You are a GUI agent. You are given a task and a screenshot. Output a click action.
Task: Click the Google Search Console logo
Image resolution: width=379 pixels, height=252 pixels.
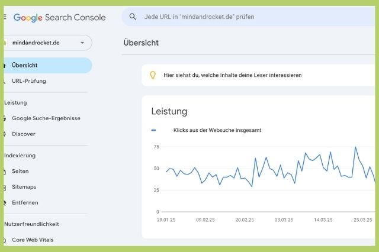[59, 17]
